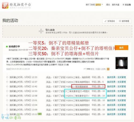Click the 退出 logout link

click(108, 5)
